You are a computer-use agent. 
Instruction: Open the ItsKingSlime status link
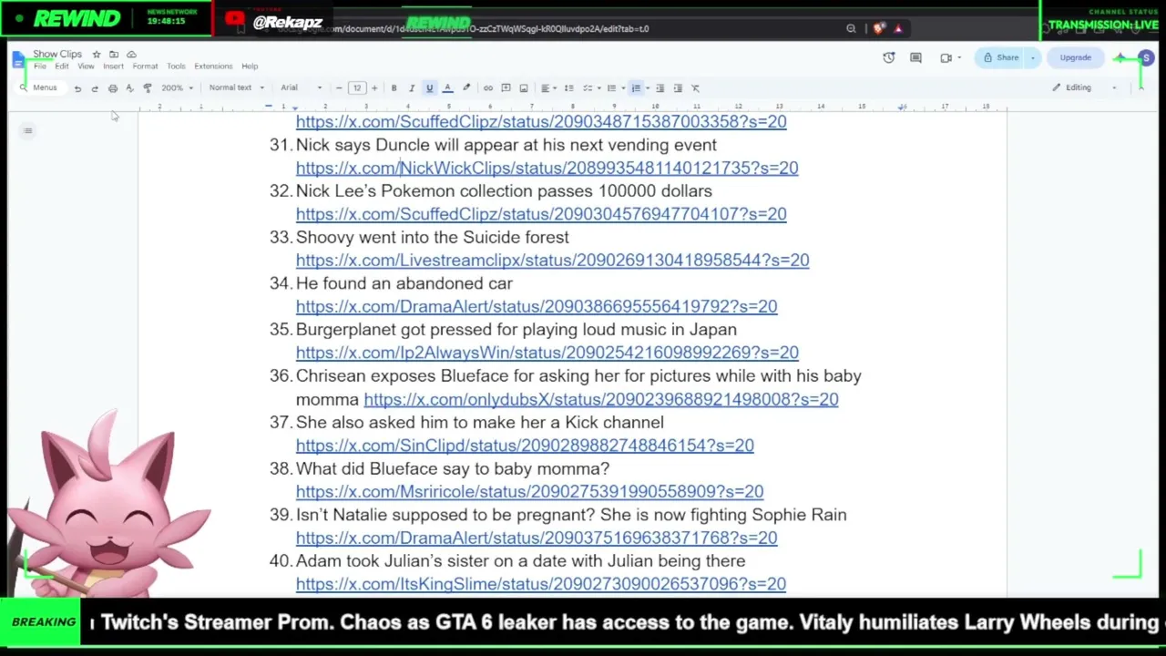pyautogui.click(x=541, y=584)
